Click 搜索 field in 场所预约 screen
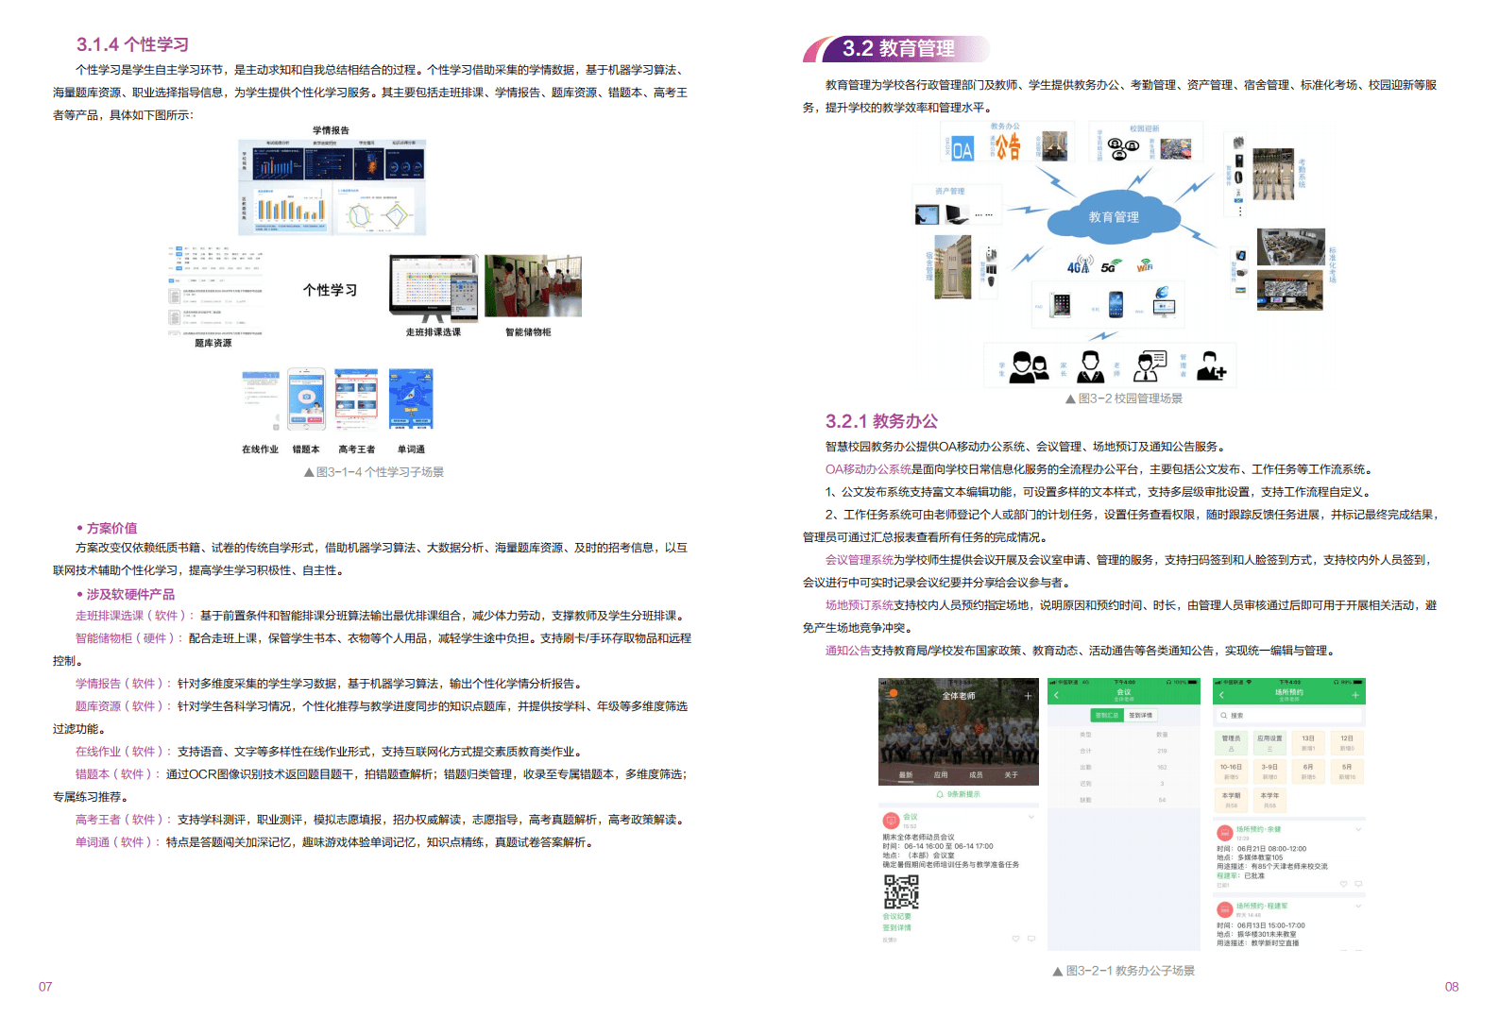 click(x=1289, y=716)
